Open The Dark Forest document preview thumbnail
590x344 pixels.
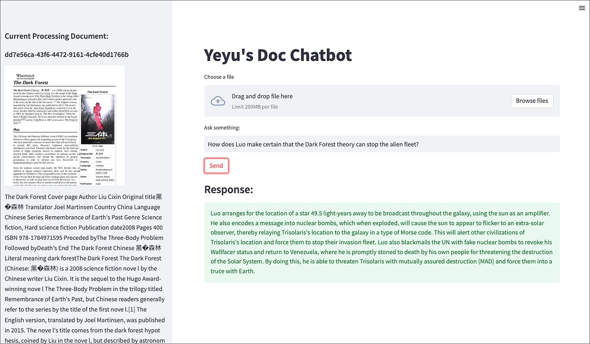coord(64,125)
